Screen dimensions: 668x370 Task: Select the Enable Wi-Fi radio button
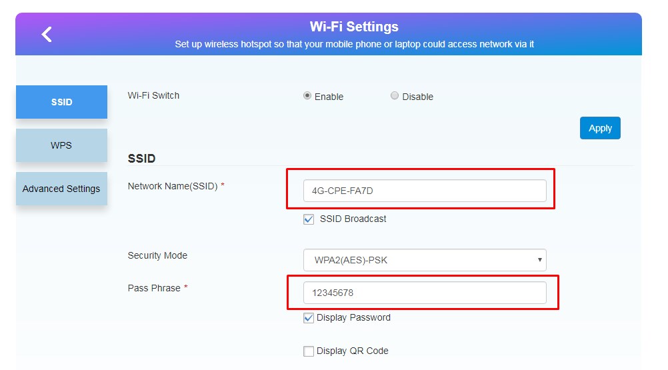307,96
